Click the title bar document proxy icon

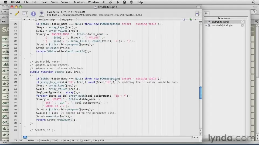tap(96, 7)
